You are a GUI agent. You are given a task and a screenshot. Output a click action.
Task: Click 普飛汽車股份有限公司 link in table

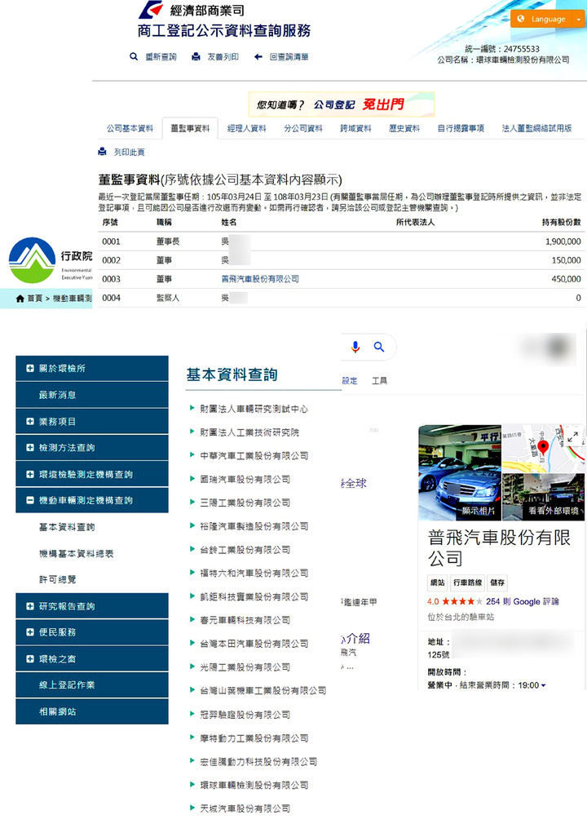pyautogui.click(x=260, y=279)
